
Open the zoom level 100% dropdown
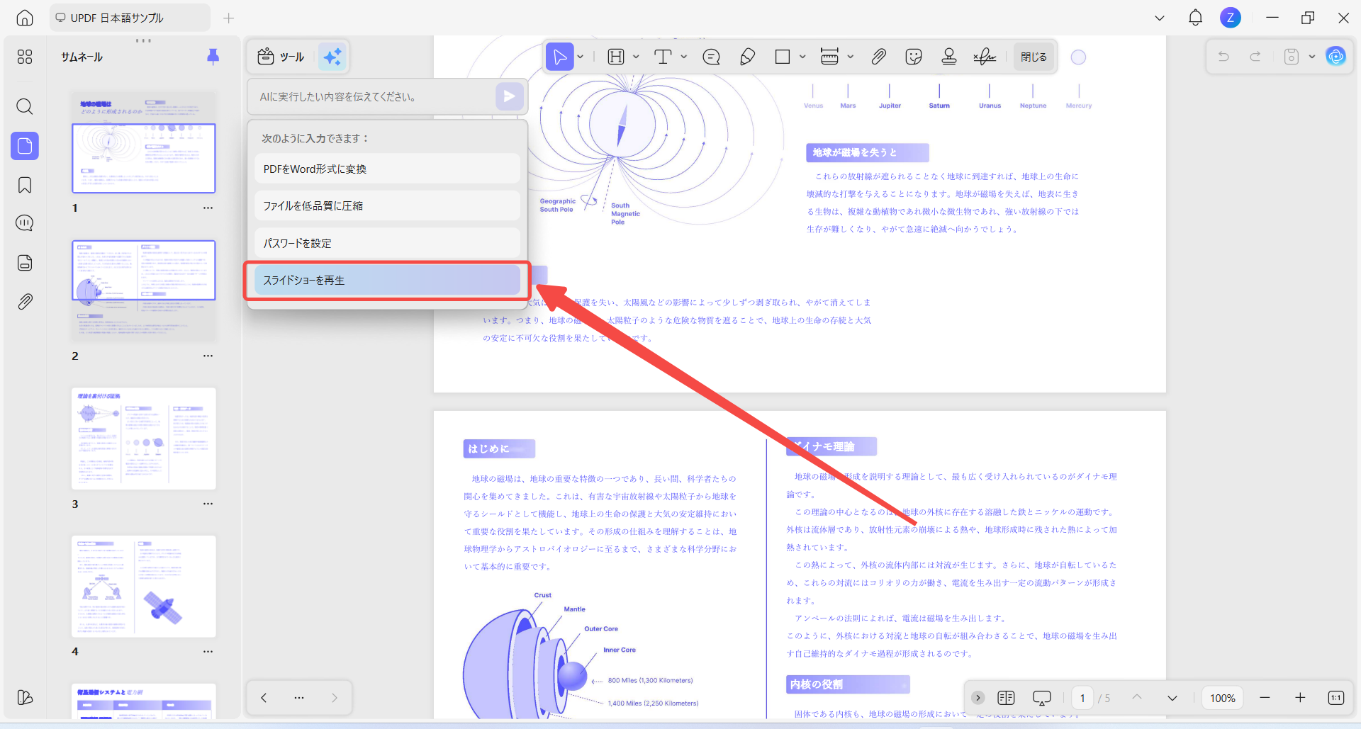coord(1222,698)
